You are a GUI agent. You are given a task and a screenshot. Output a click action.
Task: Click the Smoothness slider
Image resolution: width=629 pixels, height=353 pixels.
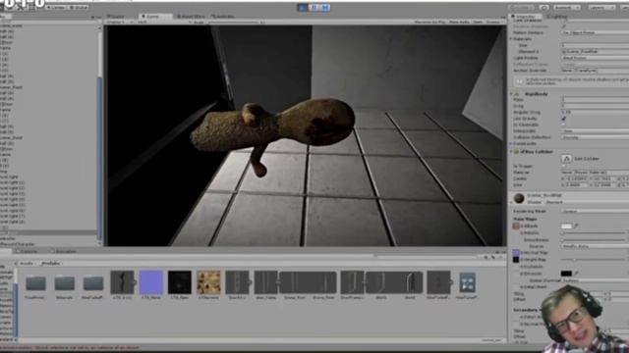[594, 240]
